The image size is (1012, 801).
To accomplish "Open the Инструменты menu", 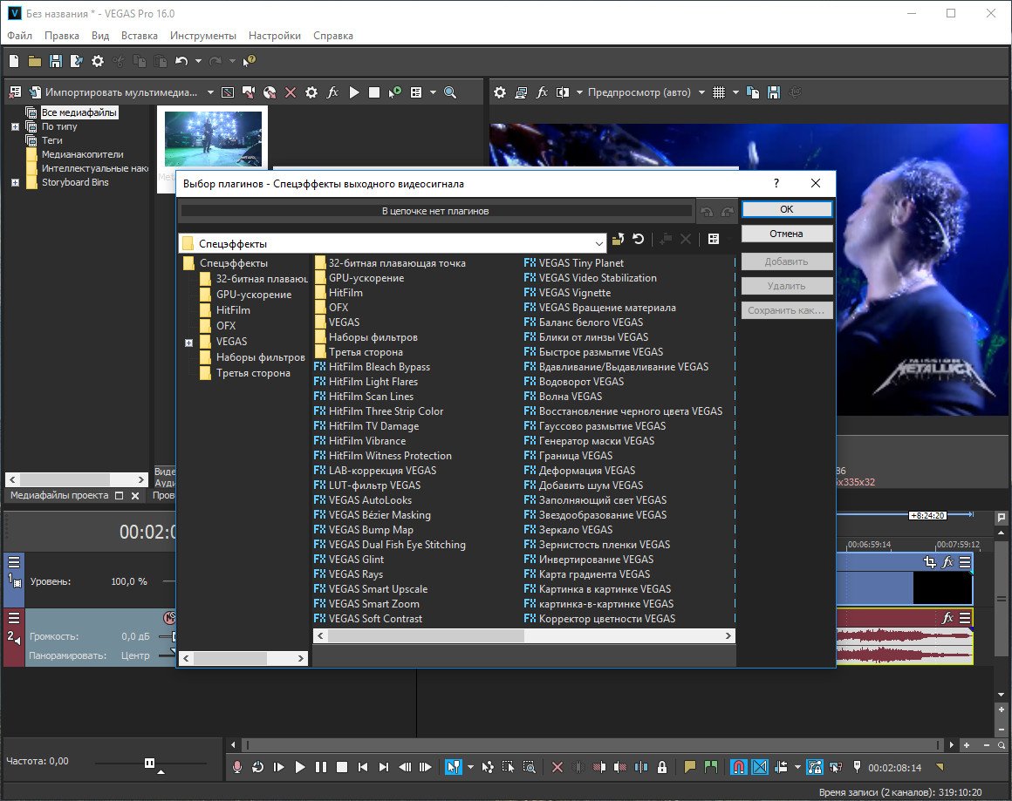I will (x=202, y=36).
